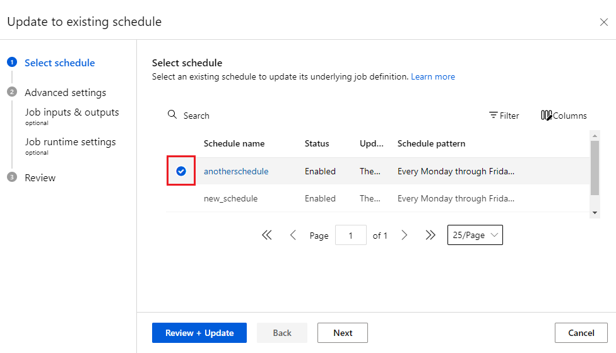Click the page number input field

(x=351, y=235)
